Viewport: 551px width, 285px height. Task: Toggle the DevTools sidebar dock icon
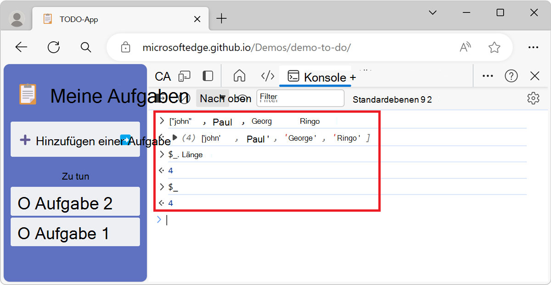pos(208,76)
